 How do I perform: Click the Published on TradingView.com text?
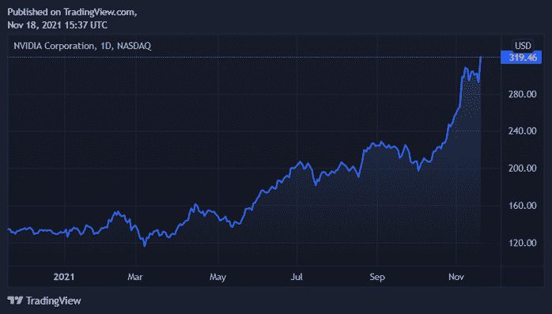72,12
